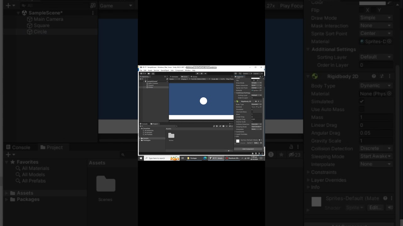Viewport: 403px width, 226px height.
Task: Open SampleScene kebab options menu
Action: [x=167, y=81]
